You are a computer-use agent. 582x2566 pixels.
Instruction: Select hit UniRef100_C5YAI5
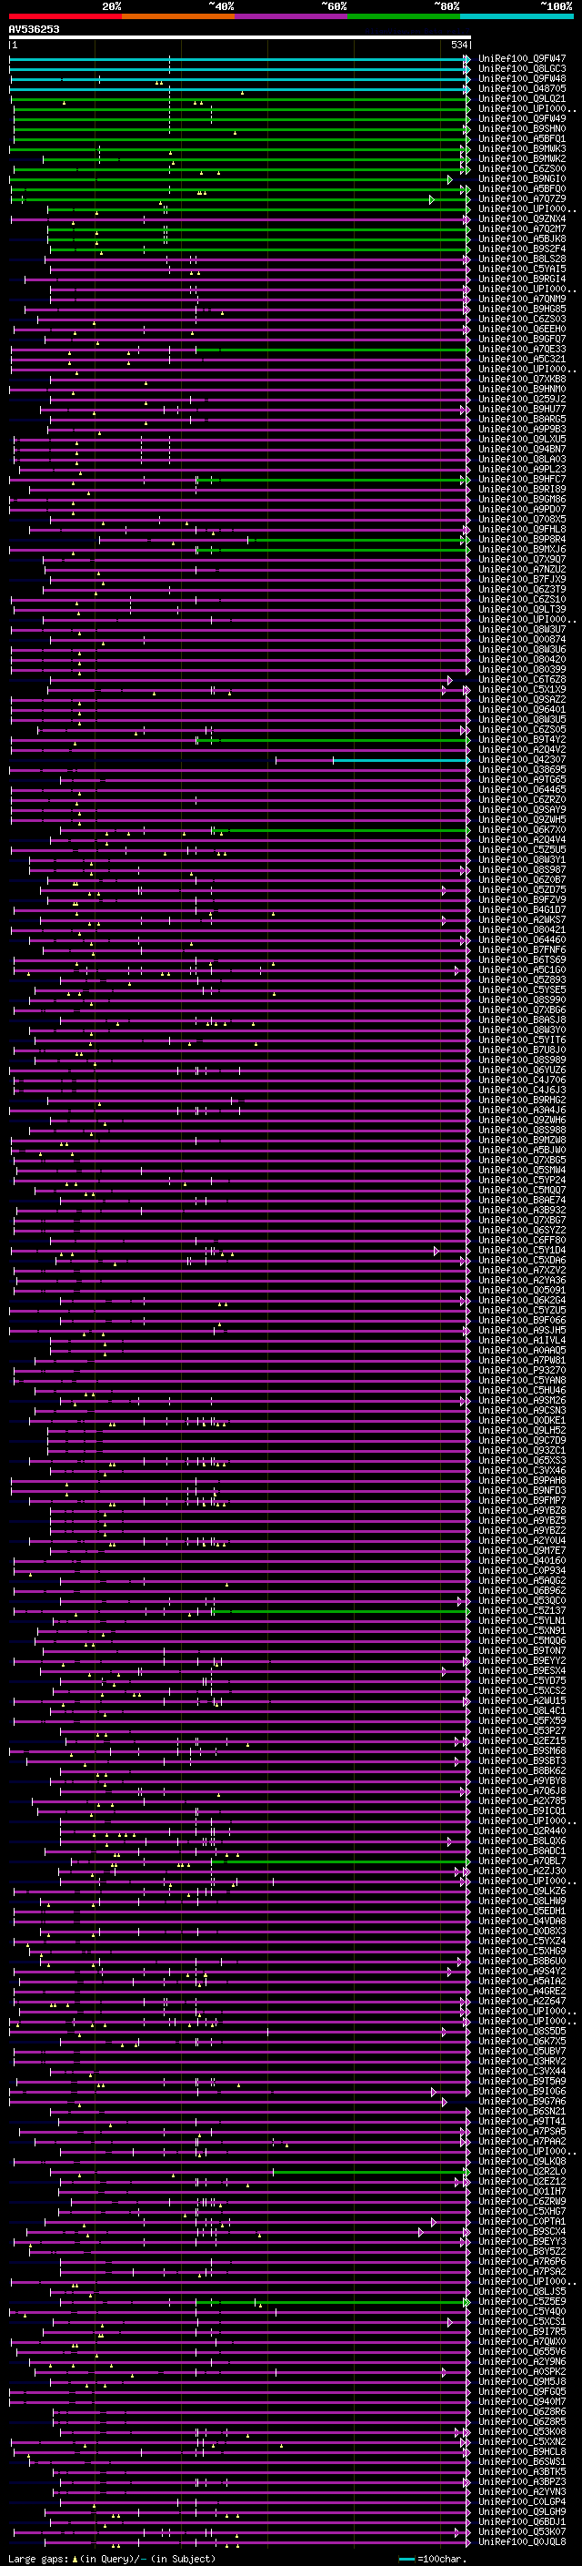click(x=522, y=269)
